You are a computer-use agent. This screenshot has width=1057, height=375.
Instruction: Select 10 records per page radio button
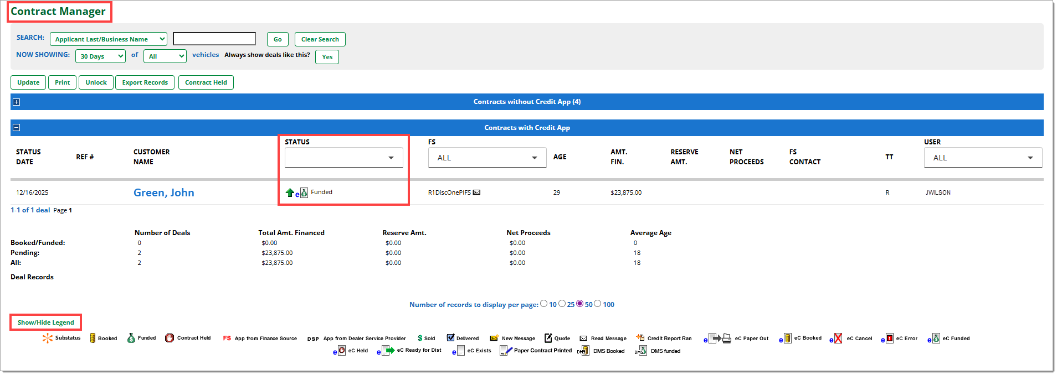pyautogui.click(x=544, y=304)
